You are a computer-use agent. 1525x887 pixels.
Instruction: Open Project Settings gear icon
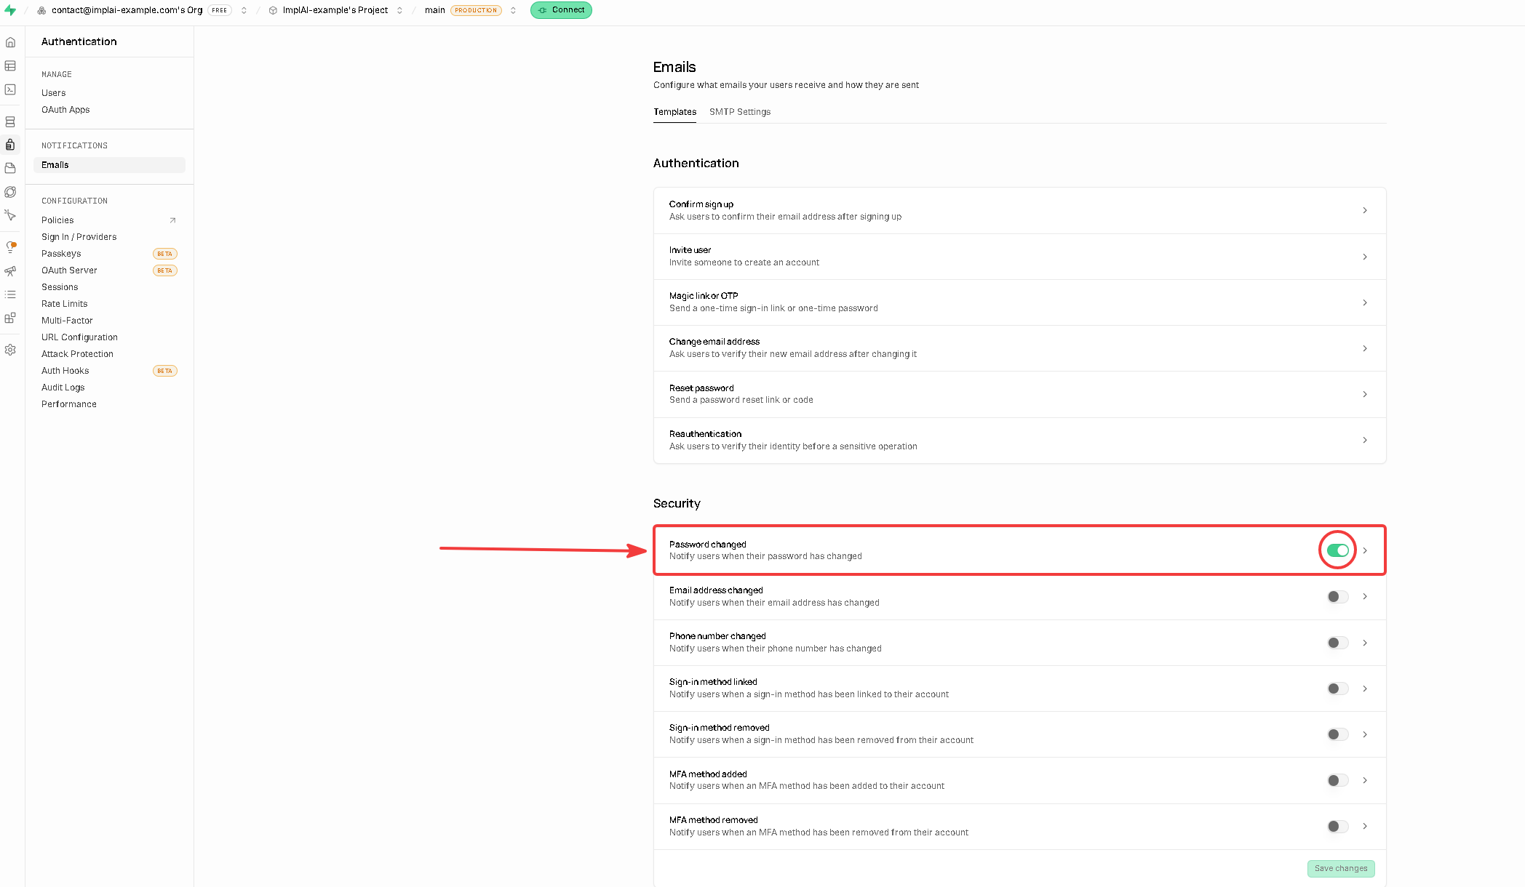click(x=10, y=350)
